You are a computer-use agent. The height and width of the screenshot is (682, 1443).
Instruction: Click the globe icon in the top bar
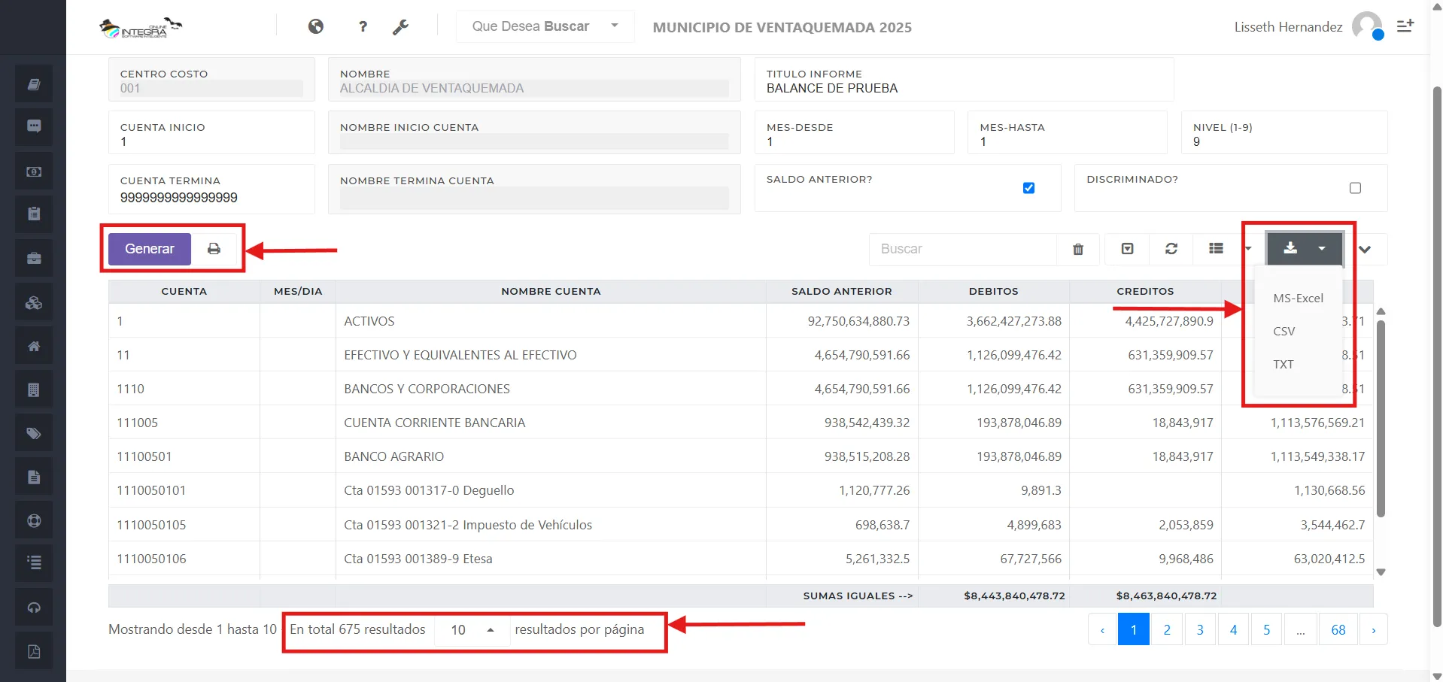[315, 26]
